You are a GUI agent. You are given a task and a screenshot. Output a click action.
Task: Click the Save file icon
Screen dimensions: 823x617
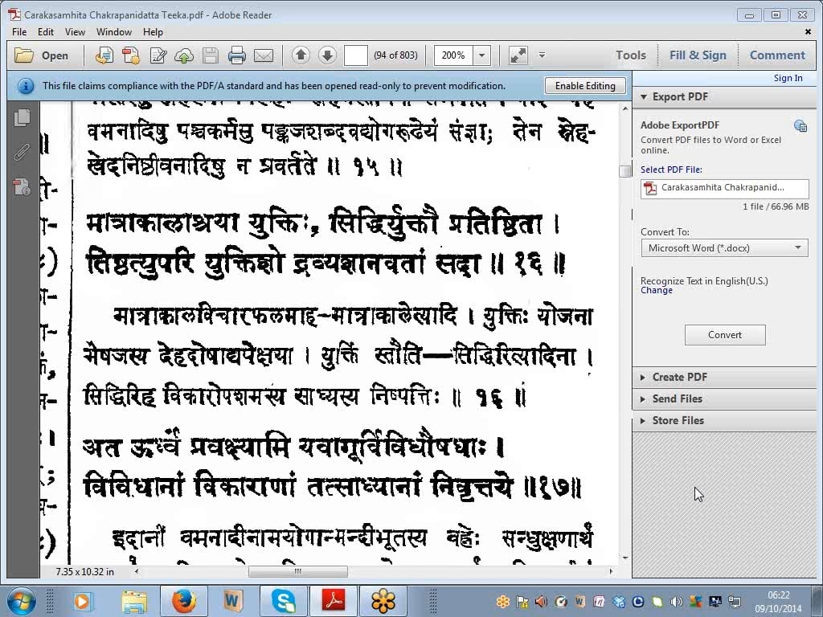[211, 55]
